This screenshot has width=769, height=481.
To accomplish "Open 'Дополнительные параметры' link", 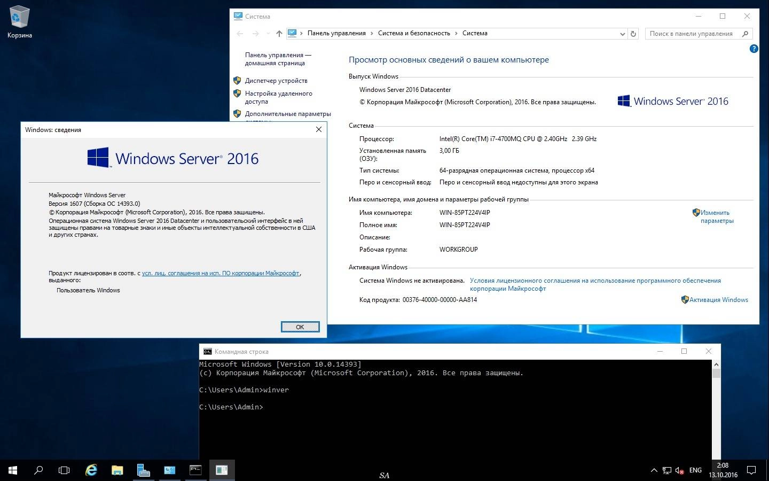I will pos(288,114).
